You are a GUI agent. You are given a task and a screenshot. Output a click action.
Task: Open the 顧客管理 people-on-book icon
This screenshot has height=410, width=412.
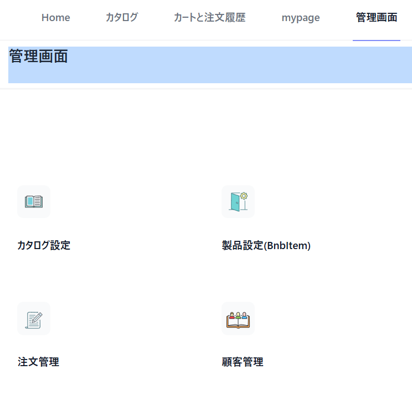[238, 318]
